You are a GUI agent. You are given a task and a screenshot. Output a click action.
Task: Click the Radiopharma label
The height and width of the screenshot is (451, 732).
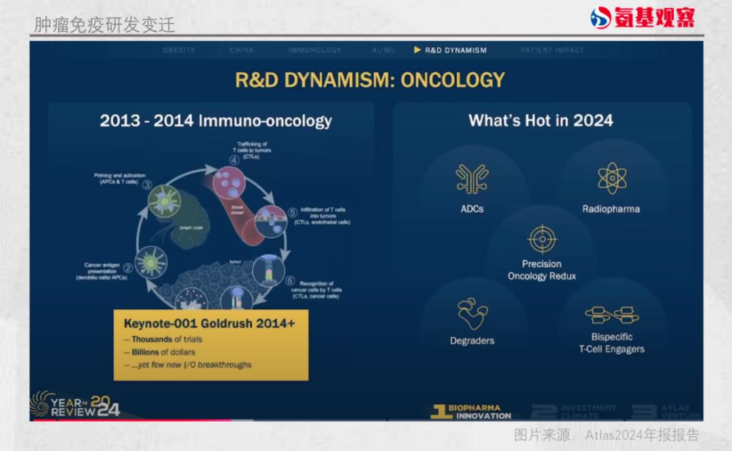[x=611, y=209]
